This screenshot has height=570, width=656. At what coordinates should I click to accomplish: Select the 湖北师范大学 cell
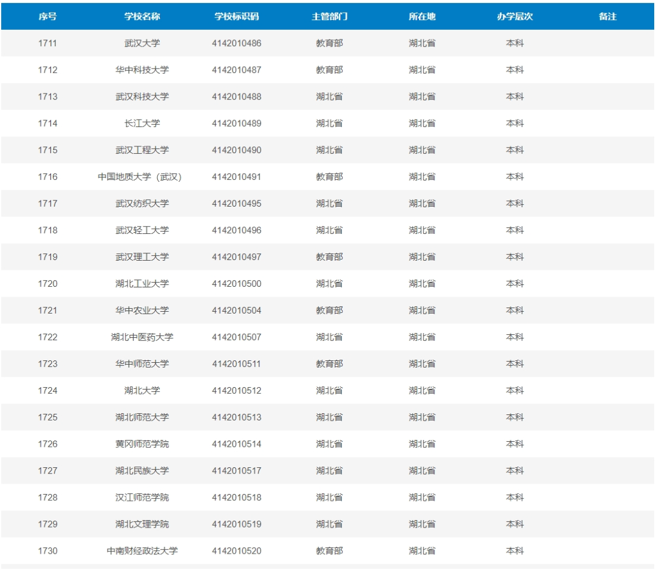142,417
